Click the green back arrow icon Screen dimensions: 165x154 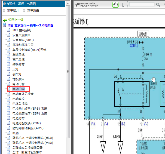click(5, 20)
